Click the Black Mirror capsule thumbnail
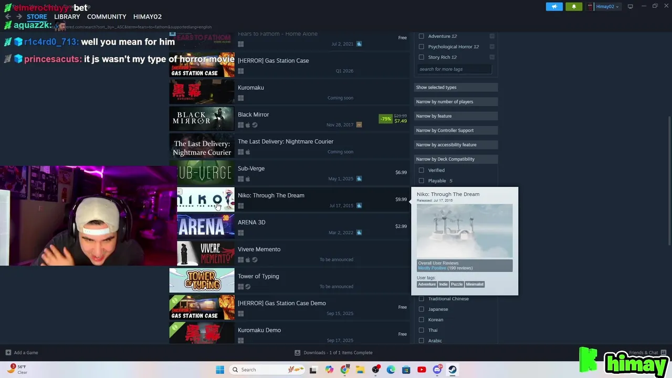The width and height of the screenshot is (672, 378). click(x=202, y=119)
